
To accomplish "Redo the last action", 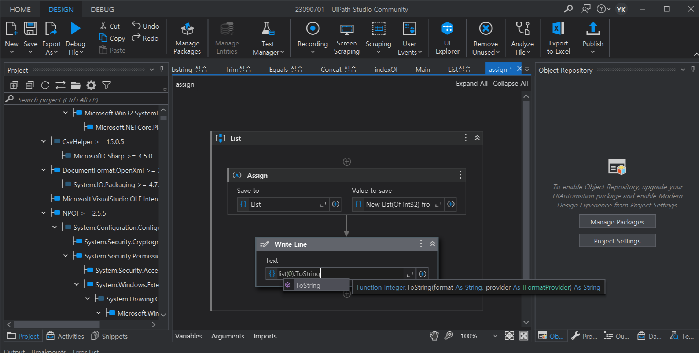I will pos(146,38).
